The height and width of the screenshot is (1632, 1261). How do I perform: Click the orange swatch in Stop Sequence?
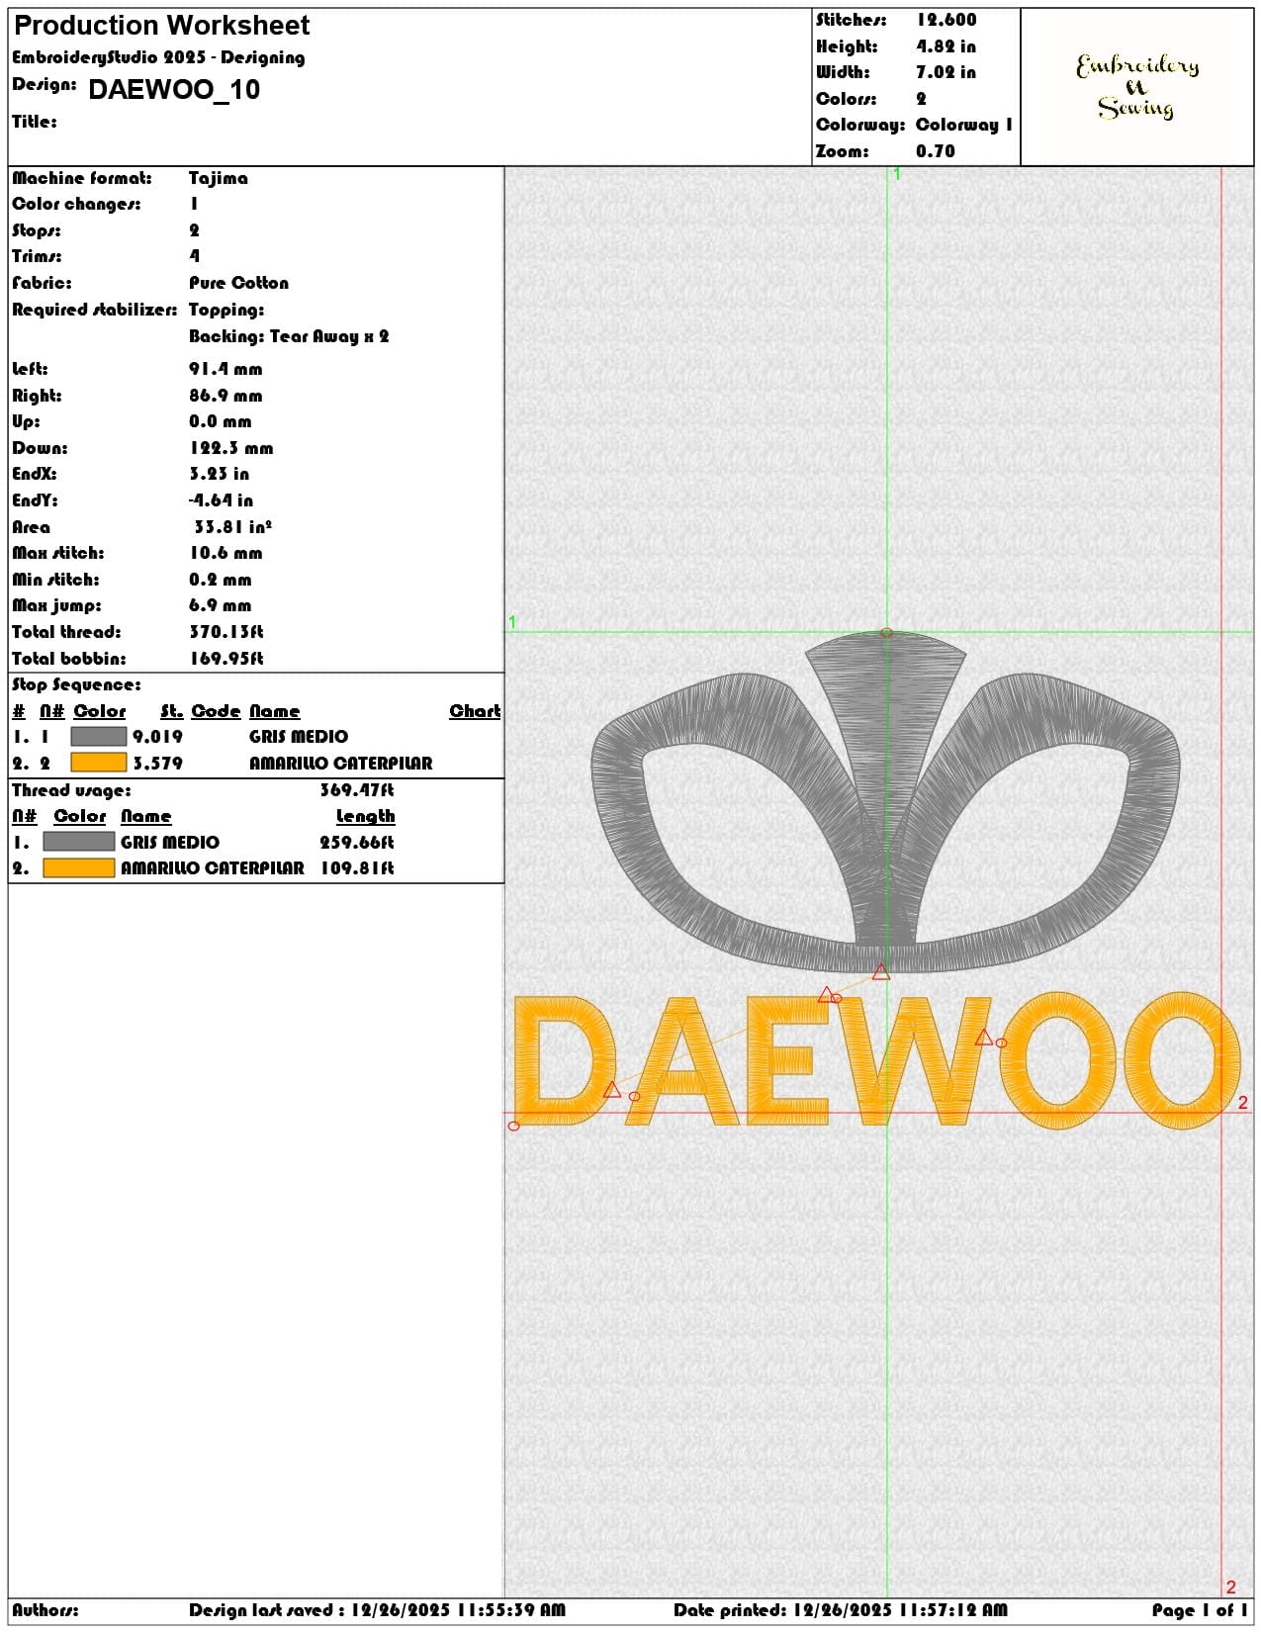pos(99,763)
